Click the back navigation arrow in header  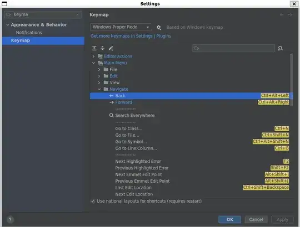tap(282, 15)
